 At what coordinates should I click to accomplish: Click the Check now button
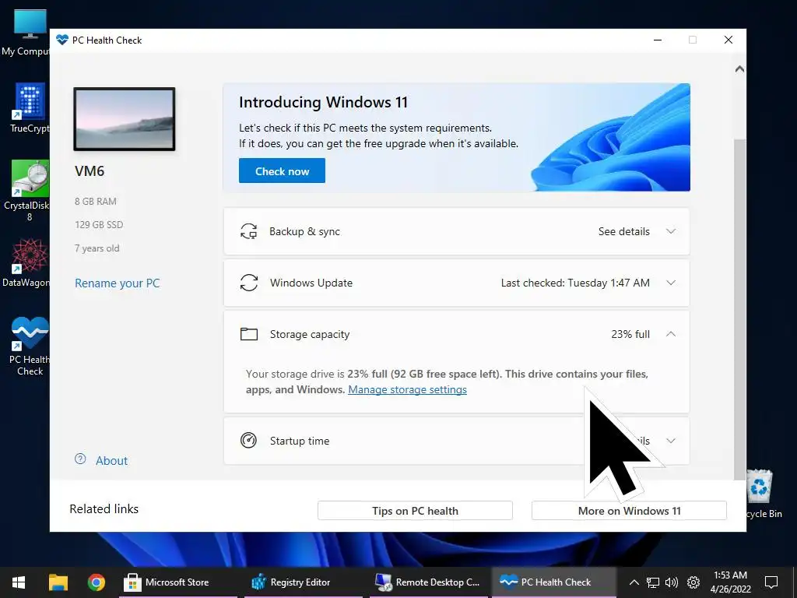coord(282,171)
